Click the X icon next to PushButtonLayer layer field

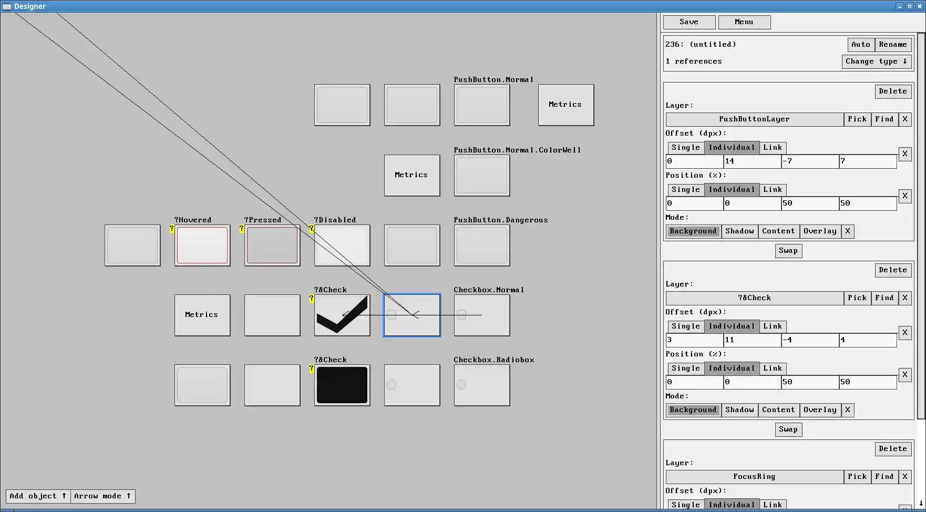point(905,119)
